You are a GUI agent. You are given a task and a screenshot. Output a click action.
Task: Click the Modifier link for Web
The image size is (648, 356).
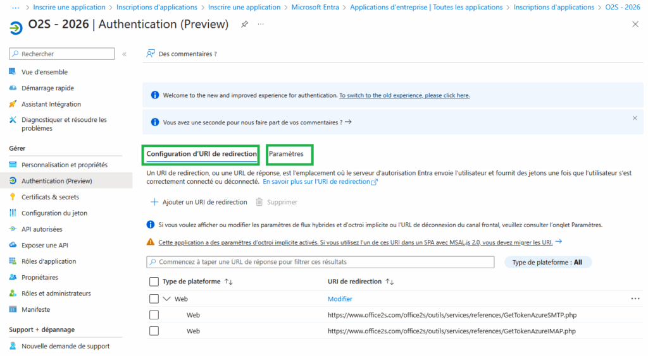click(339, 299)
